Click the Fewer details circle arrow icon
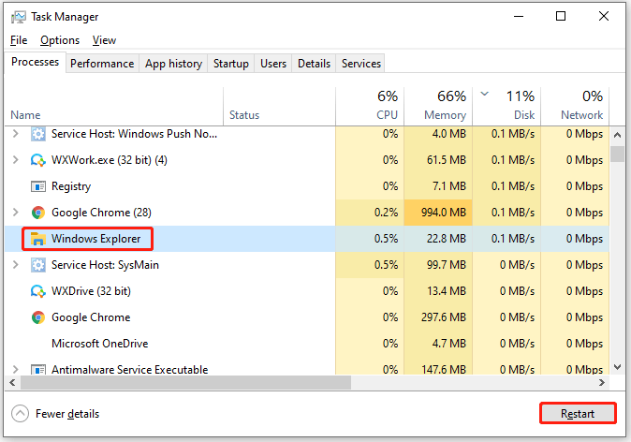Screen dimensions: 631x442 pos(20,413)
